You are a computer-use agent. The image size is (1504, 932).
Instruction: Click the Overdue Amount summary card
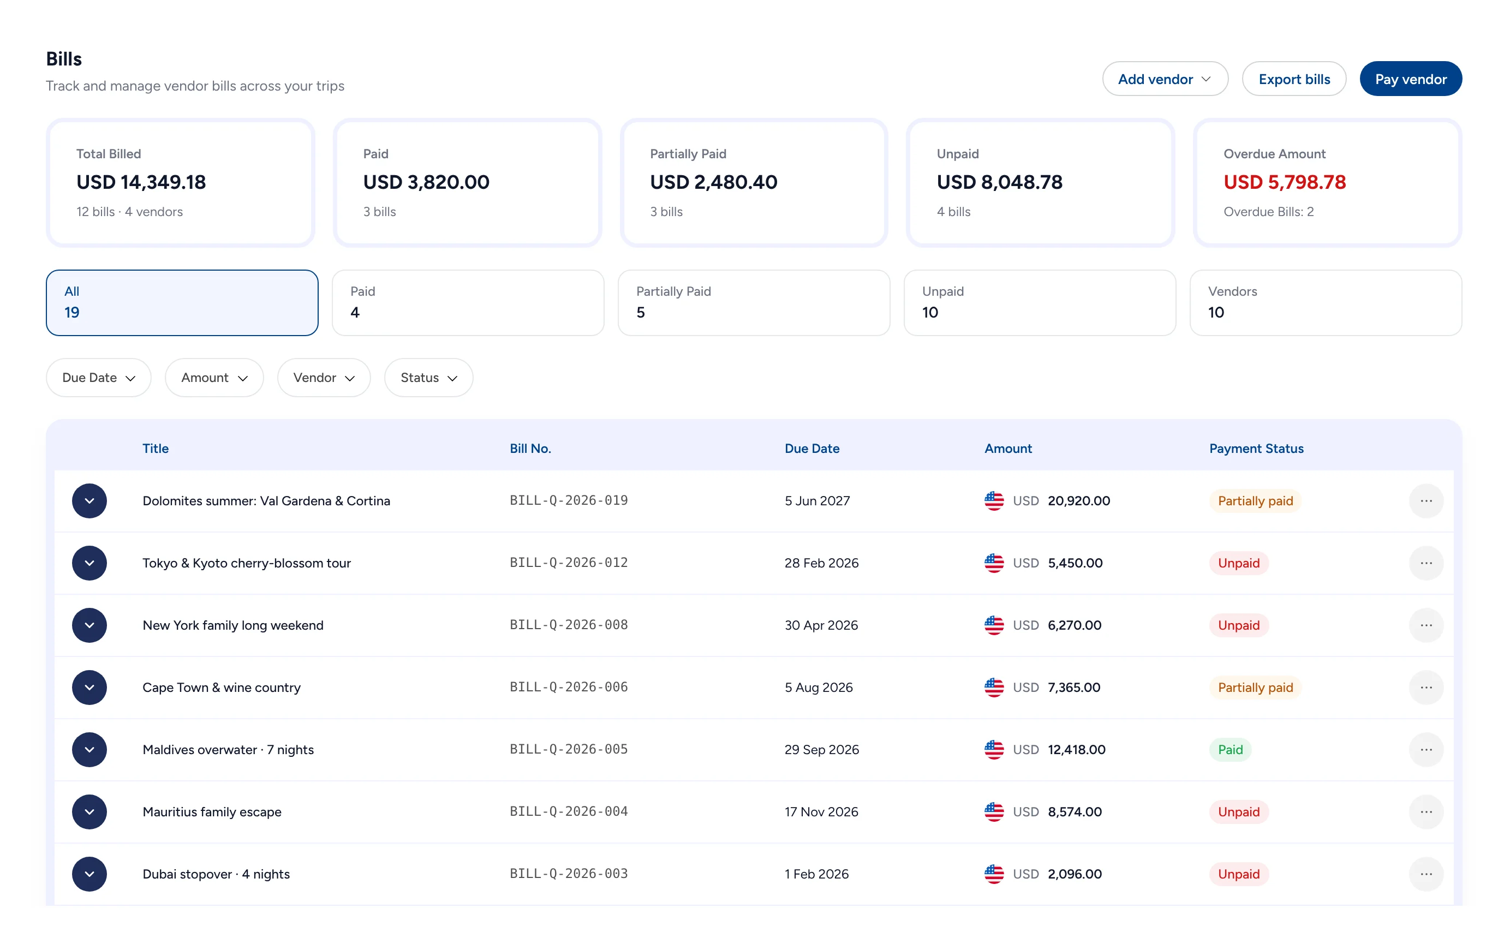click(1327, 182)
